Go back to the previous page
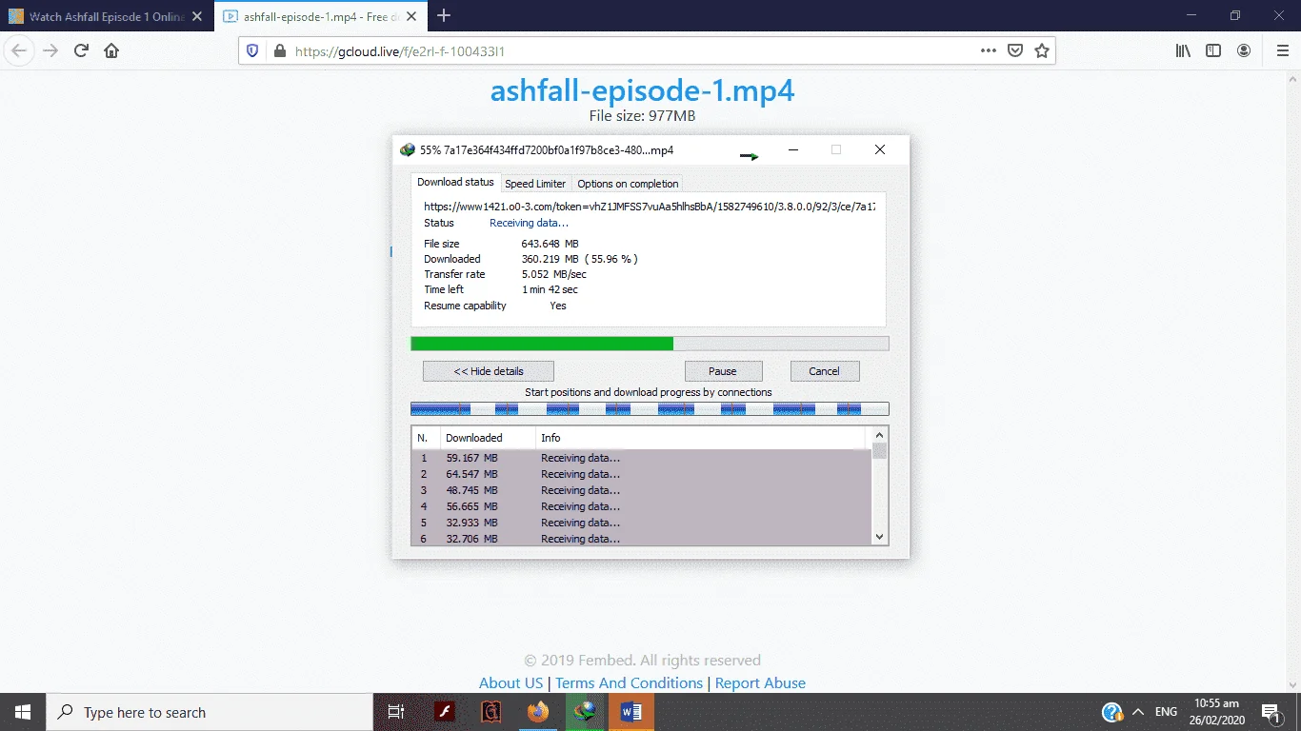 20,51
